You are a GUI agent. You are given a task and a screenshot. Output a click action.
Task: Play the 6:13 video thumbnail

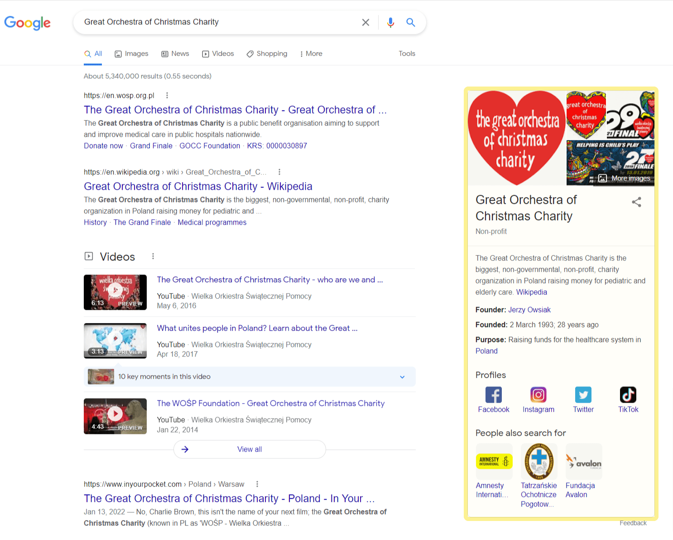(115, 292)
